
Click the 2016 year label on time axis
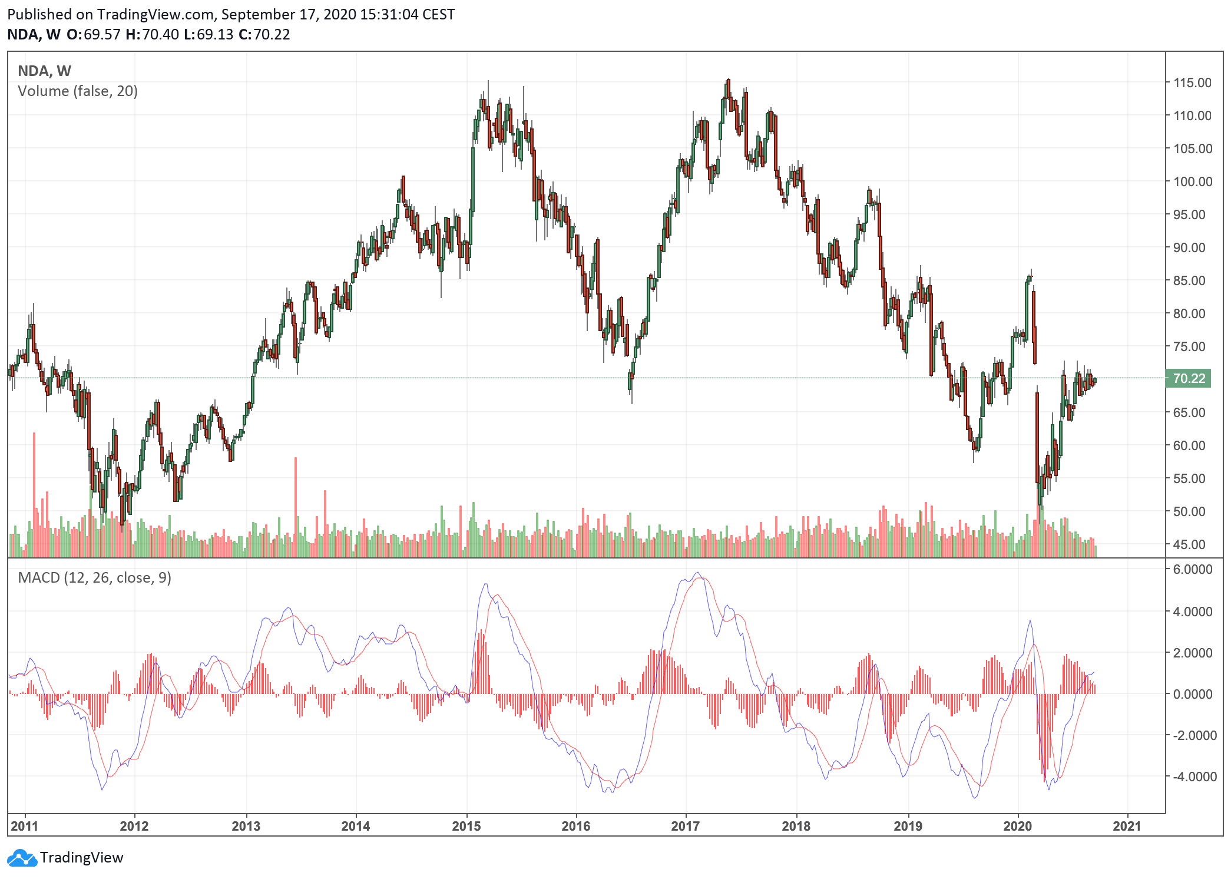(x=576, y=826)
